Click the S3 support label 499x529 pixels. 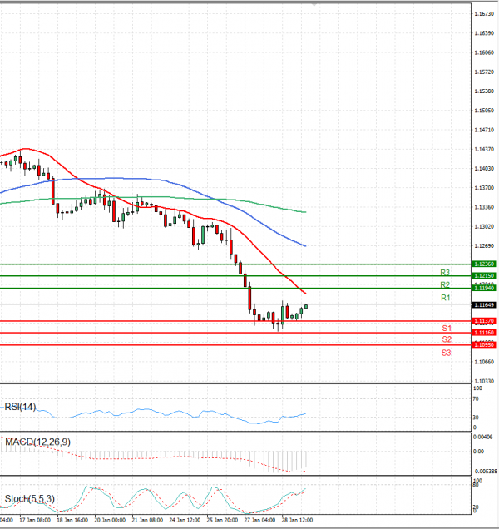coord(446,353)
